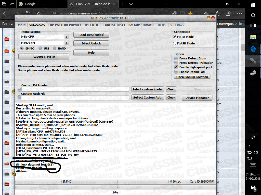The width and height of the screenshot is (261, 195).
Task: Select UFS storage type
Action: click(40, 48)
